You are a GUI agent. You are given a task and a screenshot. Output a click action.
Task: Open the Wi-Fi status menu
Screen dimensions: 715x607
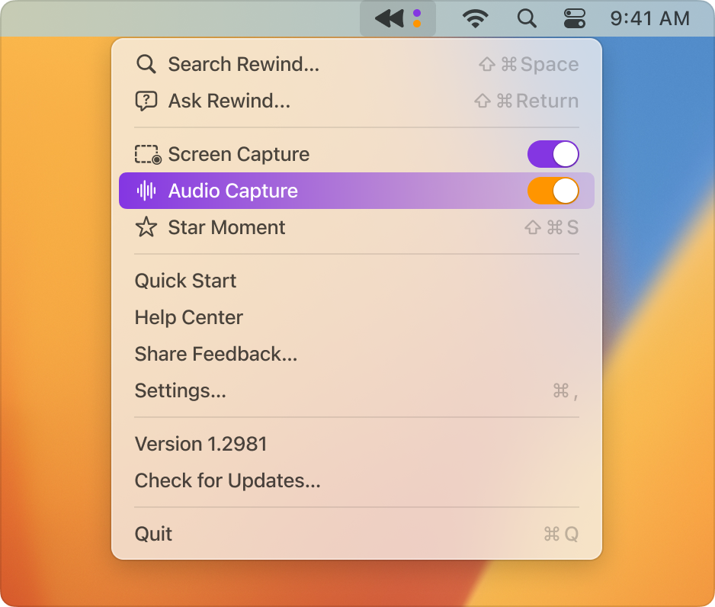point(476,18)
